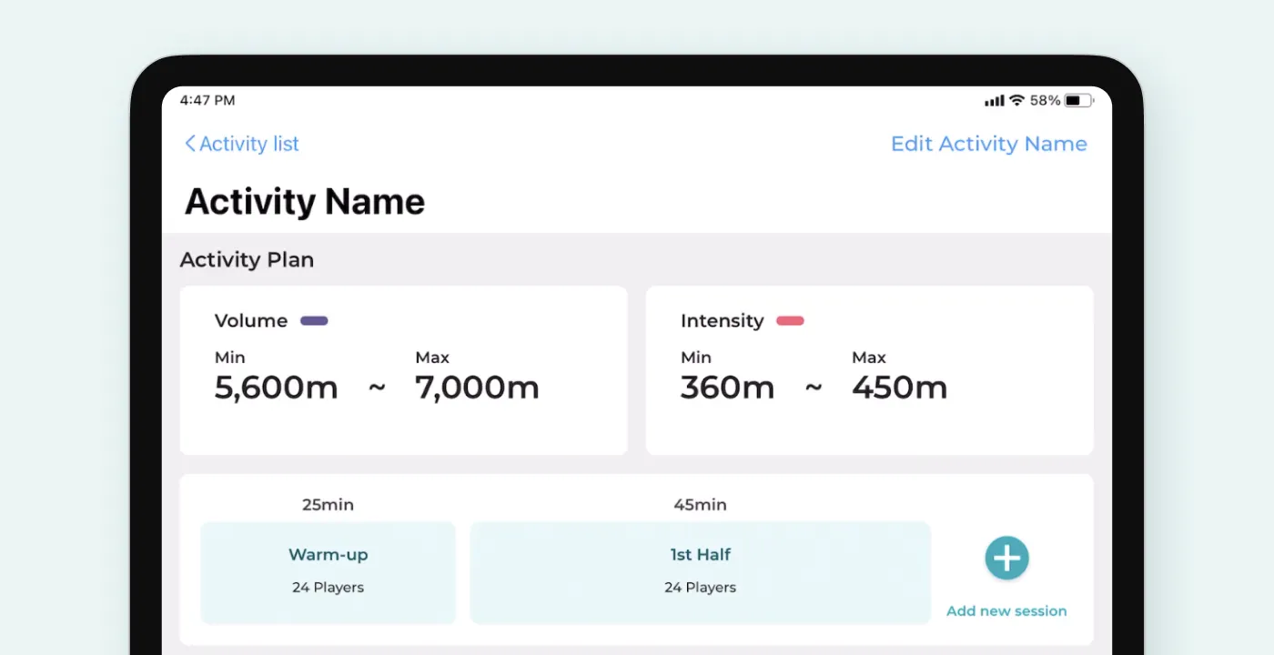Tap the 45min duration label
The width and height of the screenshot is (1274, 655).
pyautogui.click(x=700, y=504)
